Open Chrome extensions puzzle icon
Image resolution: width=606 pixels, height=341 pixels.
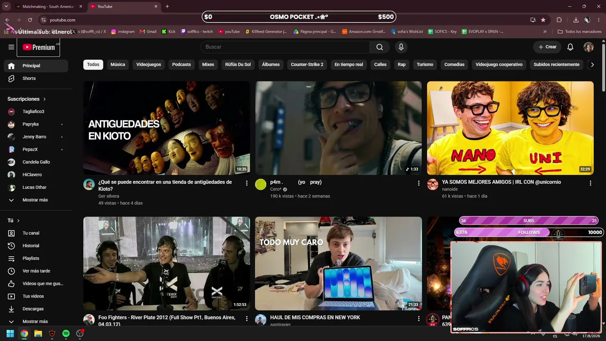[559, 20]
